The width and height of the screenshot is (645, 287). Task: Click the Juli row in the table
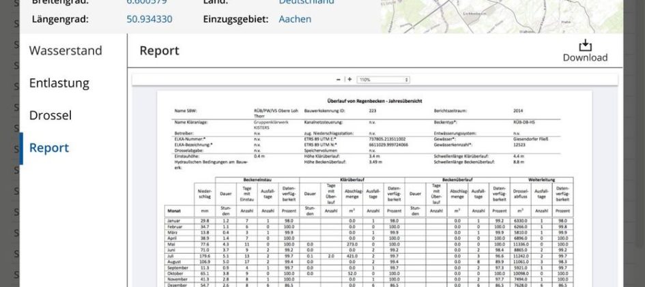173,256
